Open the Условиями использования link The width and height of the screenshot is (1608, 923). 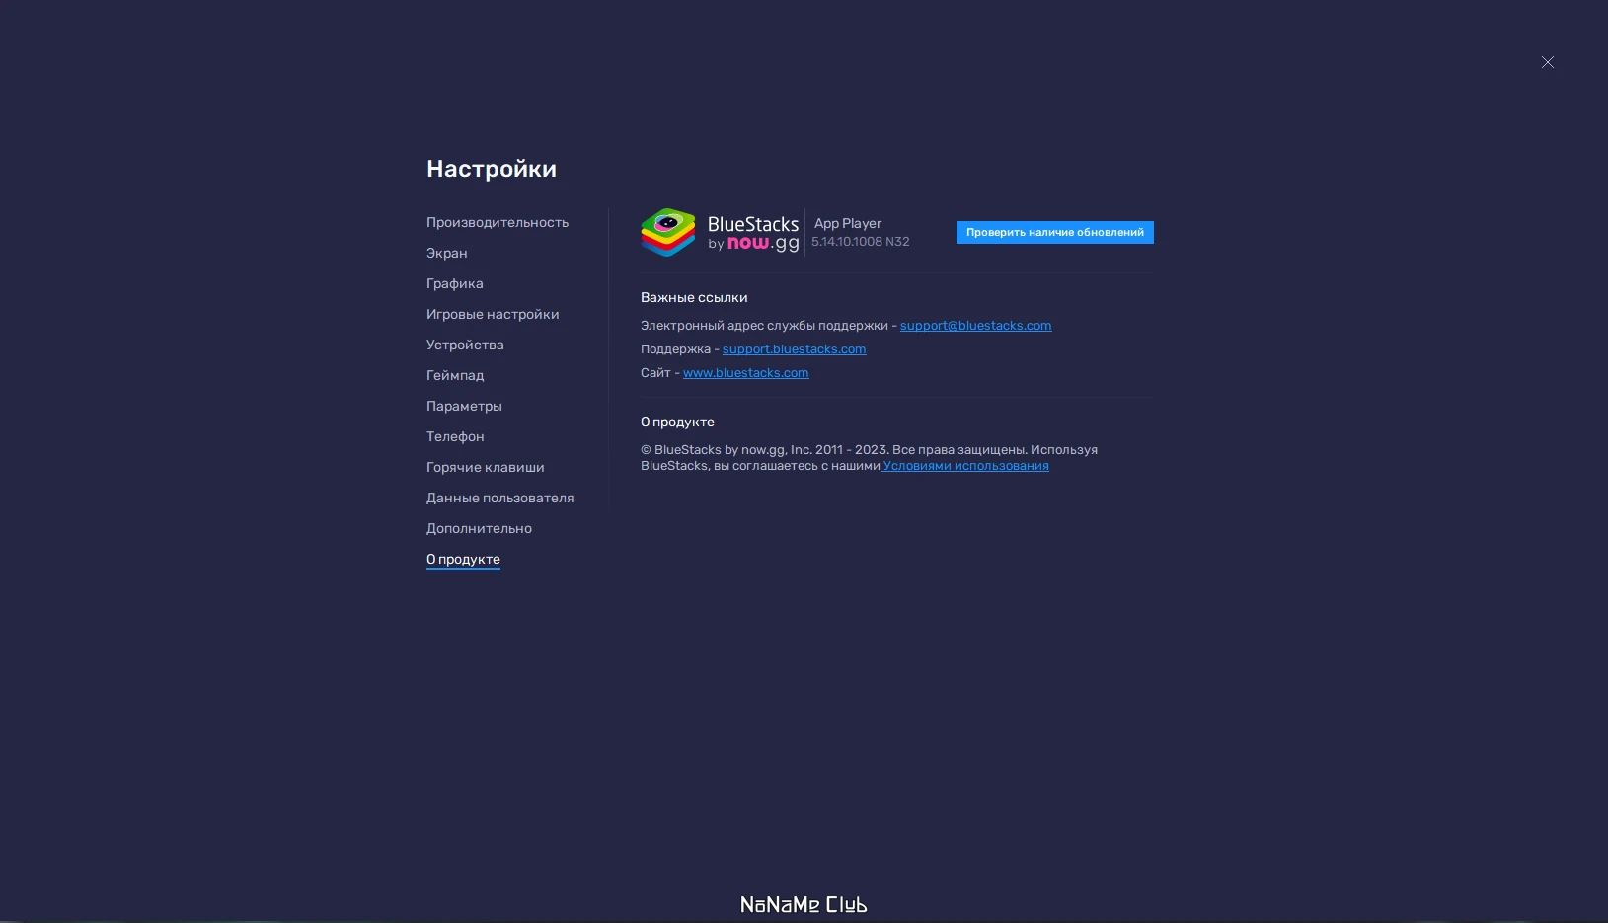pyautogui.click(x=965, y=466)
